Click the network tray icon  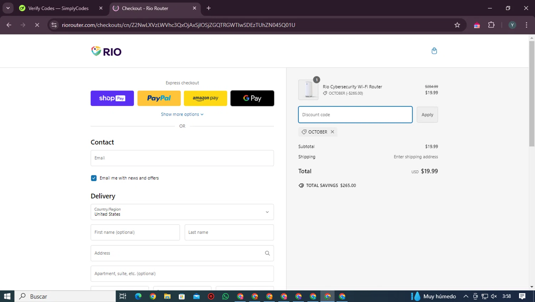(485, 296)
